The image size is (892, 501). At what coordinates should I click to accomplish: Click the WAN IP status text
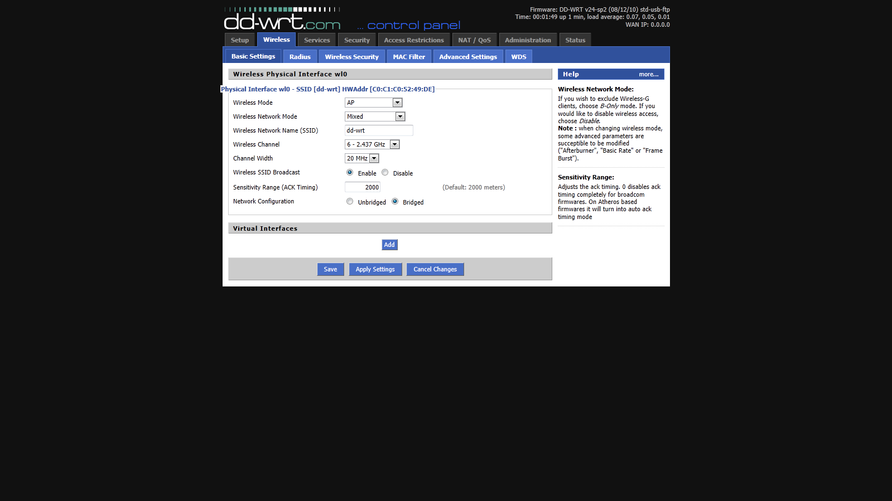(x=648, y=25)
